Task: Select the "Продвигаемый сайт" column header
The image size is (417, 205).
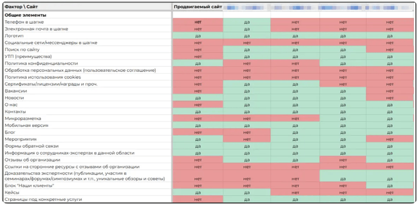Action: coord(198,7)
